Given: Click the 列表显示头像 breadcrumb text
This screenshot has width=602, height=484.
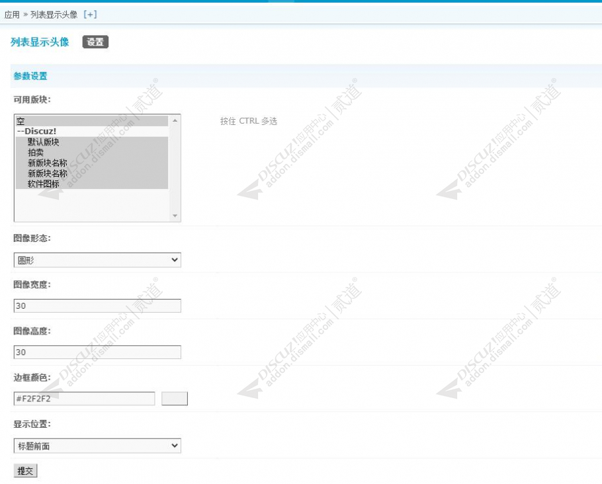Looking at the screenshot, I should 54,15.
